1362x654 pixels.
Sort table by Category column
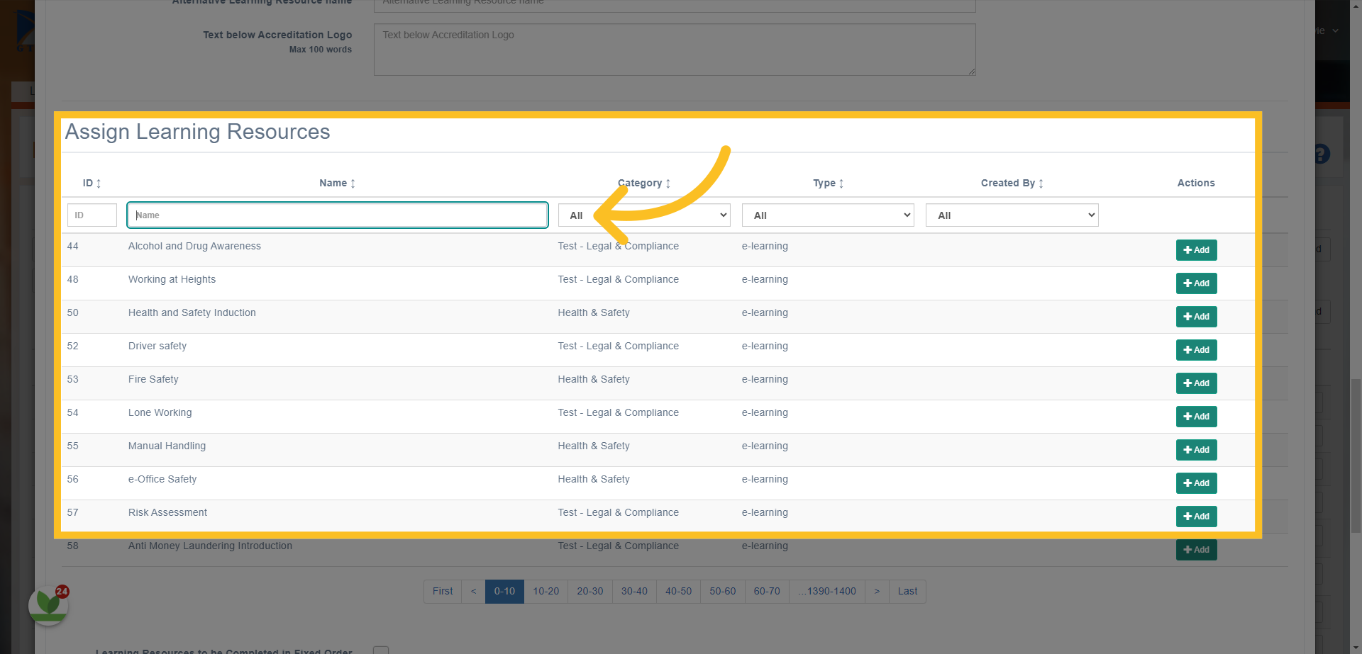(644, 183)
